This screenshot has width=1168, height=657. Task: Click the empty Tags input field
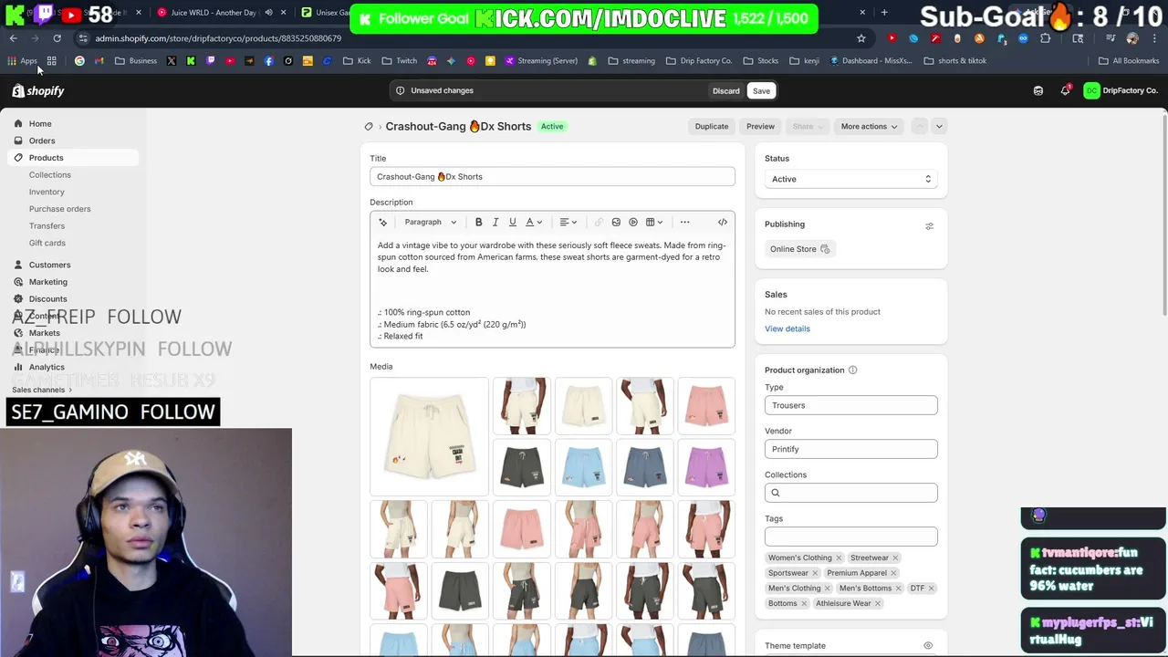pos(850,537)
